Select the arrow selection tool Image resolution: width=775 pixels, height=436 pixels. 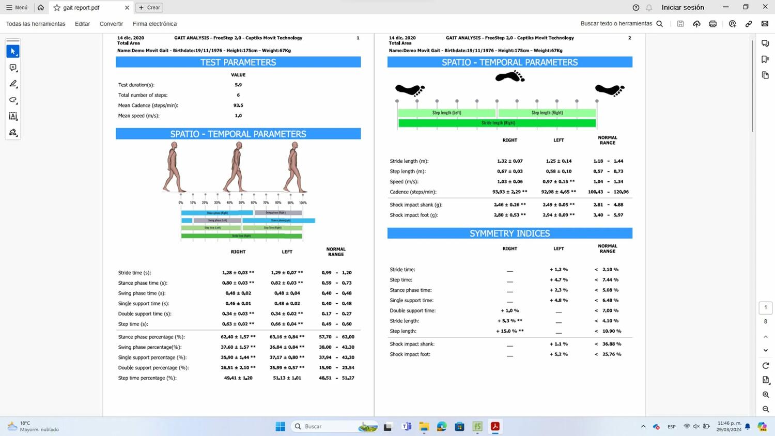(x=13, y=51)
